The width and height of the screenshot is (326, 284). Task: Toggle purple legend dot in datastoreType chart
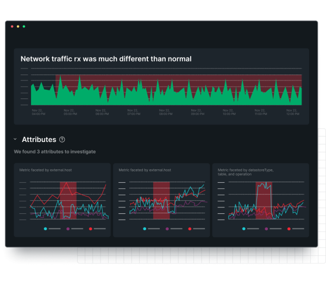click(267, 229)
